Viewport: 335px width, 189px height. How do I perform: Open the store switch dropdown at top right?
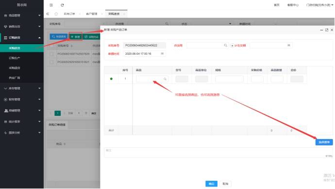(319, 5)
